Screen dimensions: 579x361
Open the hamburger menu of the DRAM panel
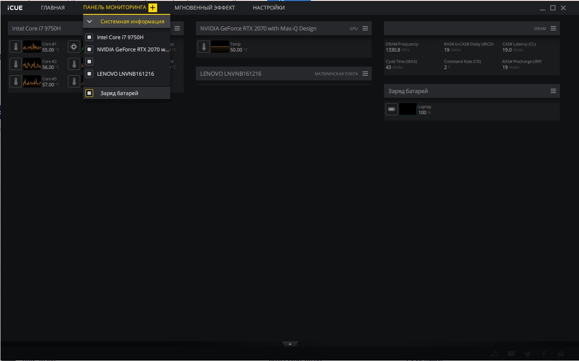coord(553,28)
